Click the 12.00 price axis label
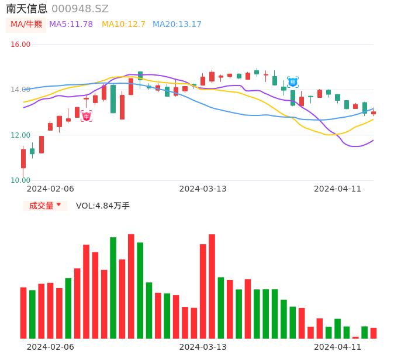 pos(20,135)
